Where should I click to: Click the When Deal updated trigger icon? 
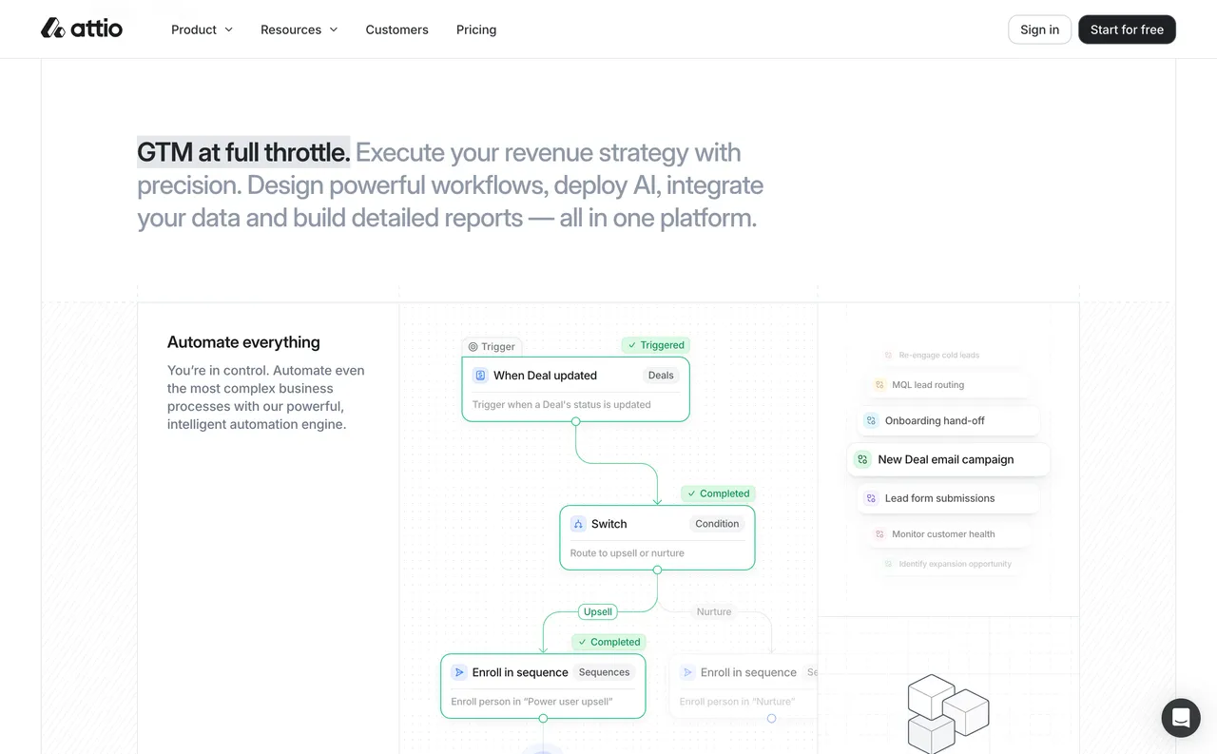pyautogui.click(x=480, y=376)
